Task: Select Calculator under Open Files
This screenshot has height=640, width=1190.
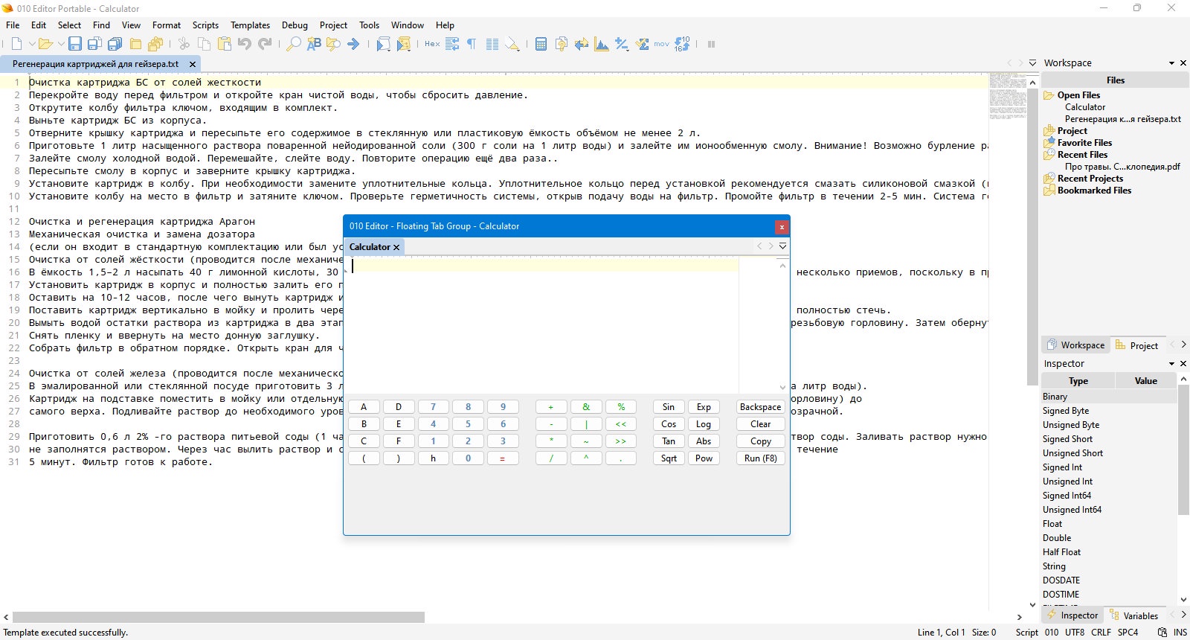Action: pos(1085,107)
